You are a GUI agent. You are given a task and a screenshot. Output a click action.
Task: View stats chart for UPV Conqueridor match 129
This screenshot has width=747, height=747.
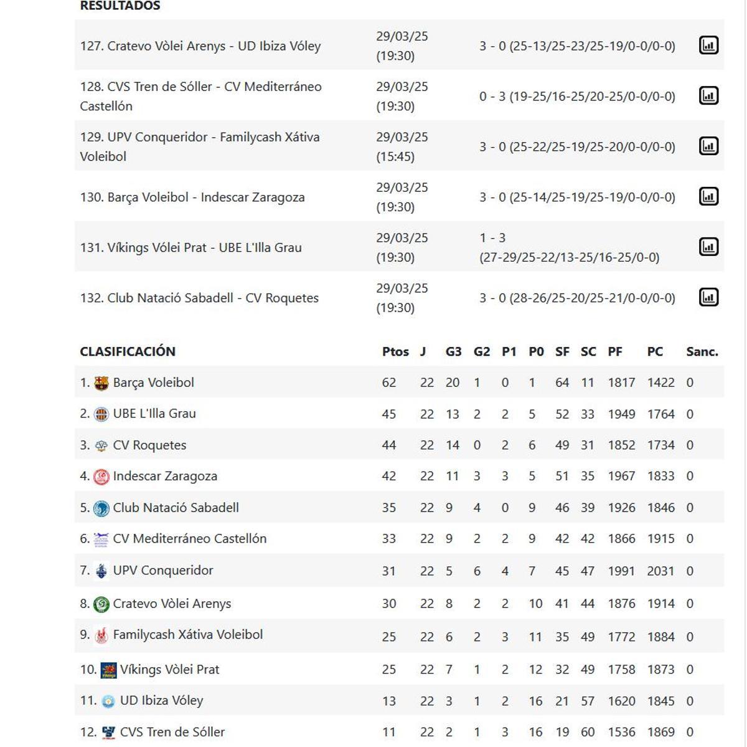[709, 146]
